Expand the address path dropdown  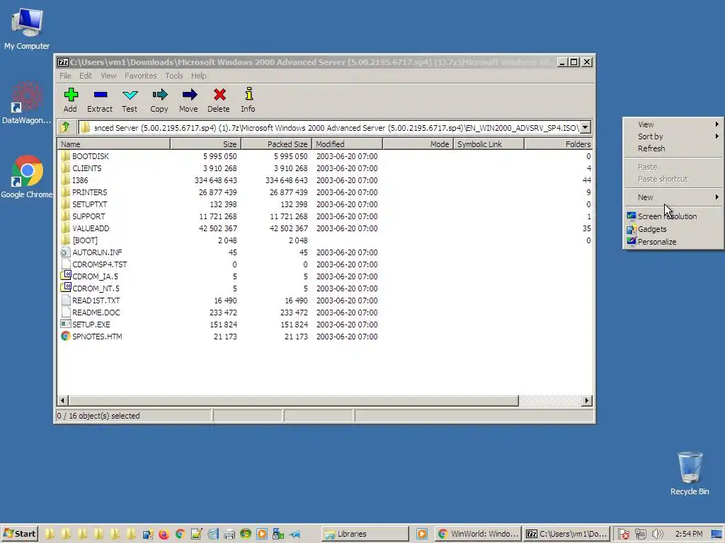point(586,127)
